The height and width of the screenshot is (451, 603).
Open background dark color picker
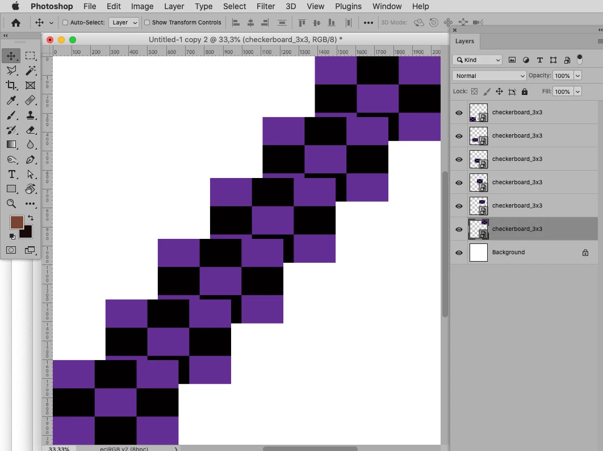pyautogui.click(x=27, y=233)
